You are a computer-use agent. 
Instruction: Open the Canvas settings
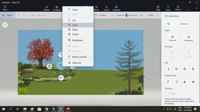pyautogui.click(x=106, y=8)
